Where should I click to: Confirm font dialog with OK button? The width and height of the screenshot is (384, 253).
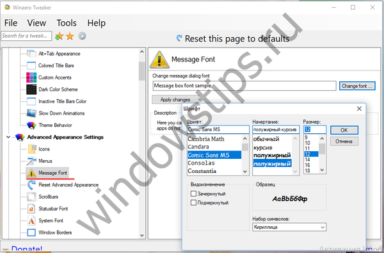[344, 130]
